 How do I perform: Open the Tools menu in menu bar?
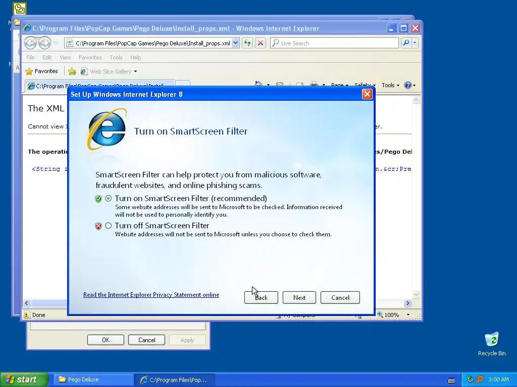click(116, 57)
